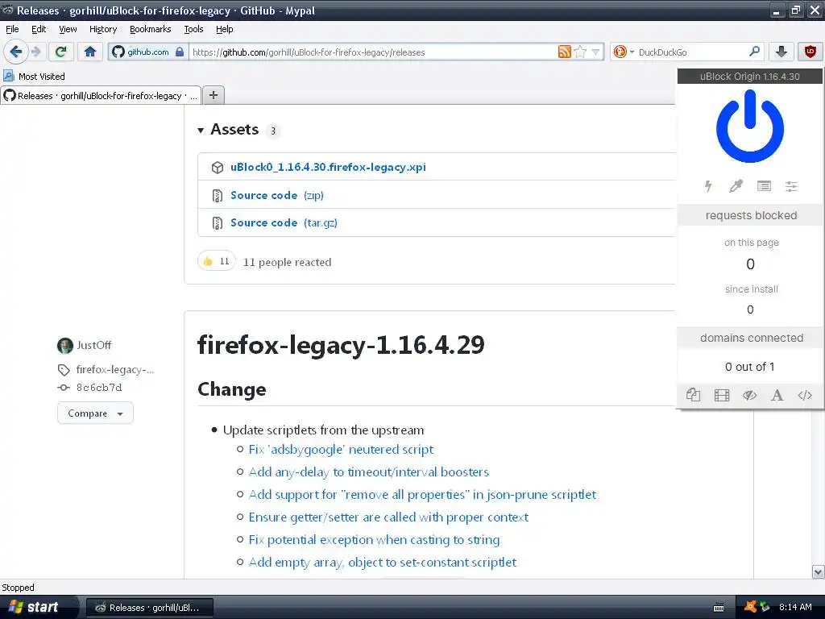Enter element picker mode eyedropper icon
Screen dimensions: 825x619
(736, 186)
